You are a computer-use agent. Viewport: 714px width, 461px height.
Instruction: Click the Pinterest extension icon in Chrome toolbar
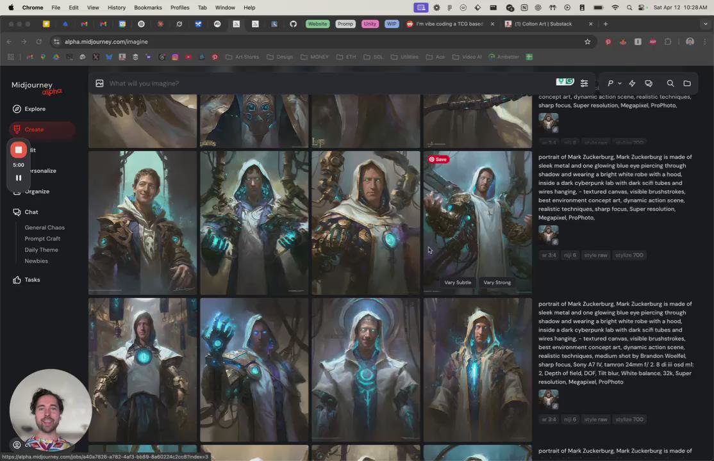click(x=608, y=42)
